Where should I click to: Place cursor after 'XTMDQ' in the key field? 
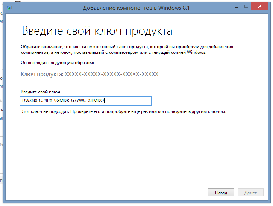click(105, 101)
